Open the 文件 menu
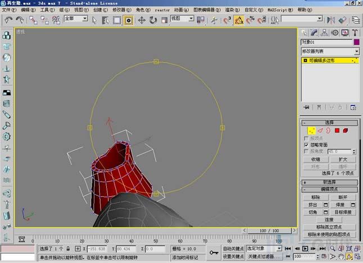The width and height of the screenshot is (363, 263). tap(9, 10)
